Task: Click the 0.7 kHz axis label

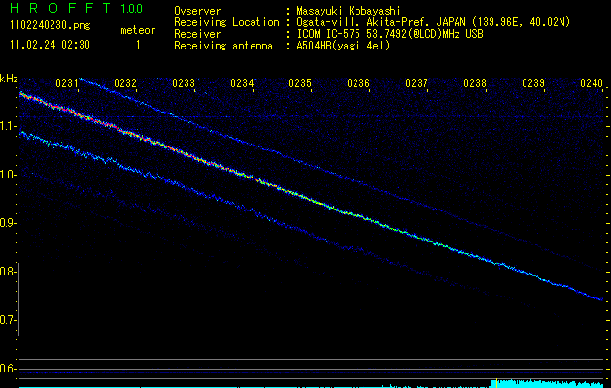Action: (x=7, y=320)
